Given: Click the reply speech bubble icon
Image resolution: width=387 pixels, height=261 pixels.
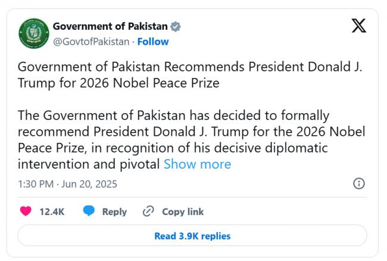Looking at the screenshot, I should coord(89,212).
